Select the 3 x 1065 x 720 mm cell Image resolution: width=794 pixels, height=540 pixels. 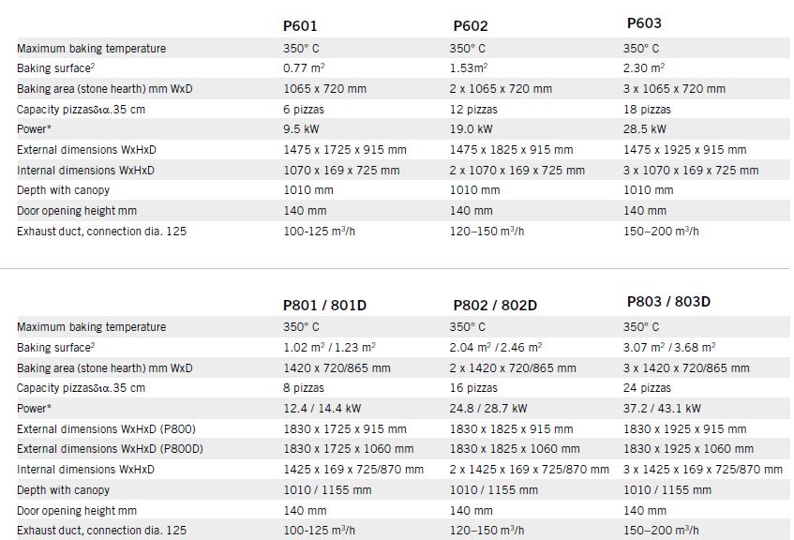[x=674, y=89]
